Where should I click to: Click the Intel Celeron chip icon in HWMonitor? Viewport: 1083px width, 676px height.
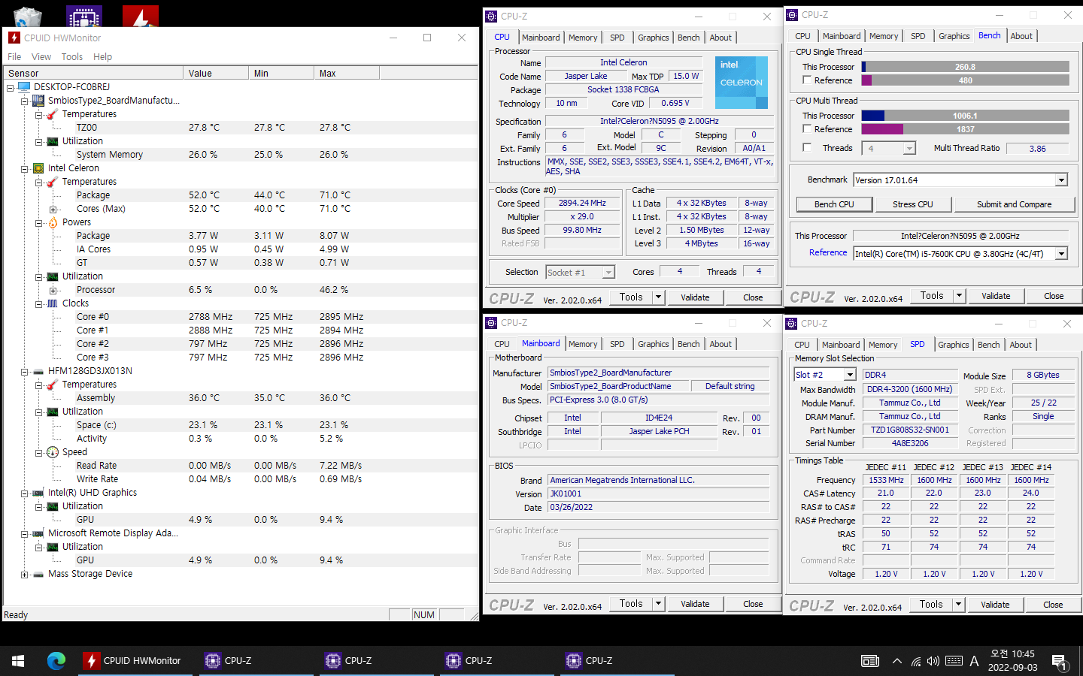[x=38, y=168]
